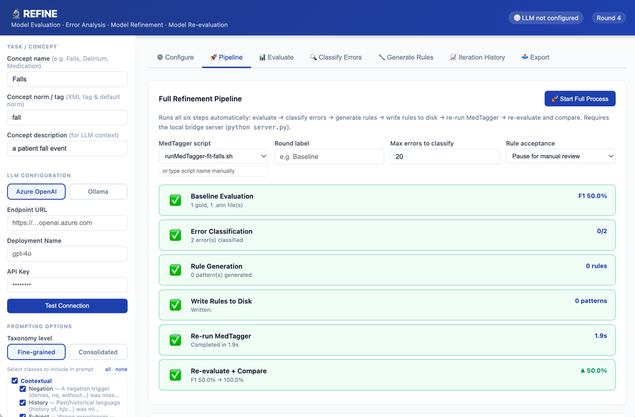The image size is (635, 417).
Task: Click the export icon on Export tab
Action: click(525, 57)
